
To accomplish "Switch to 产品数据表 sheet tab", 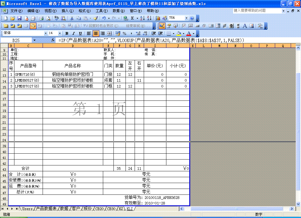I will tap(46, 209).
